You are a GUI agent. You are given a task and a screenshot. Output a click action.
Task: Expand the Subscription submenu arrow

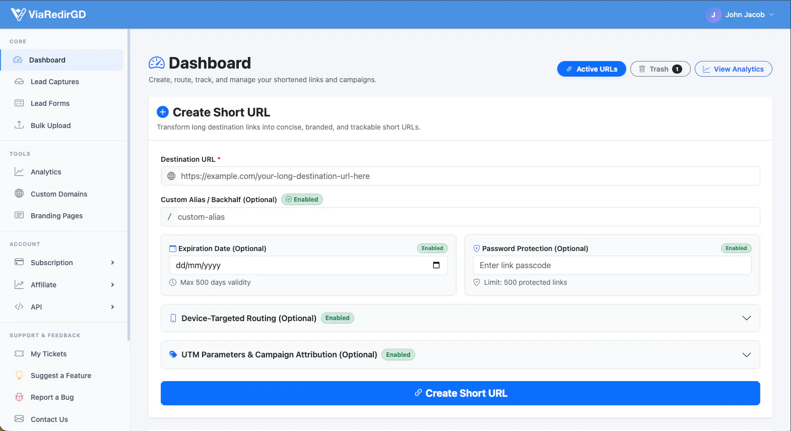[112, 263]
